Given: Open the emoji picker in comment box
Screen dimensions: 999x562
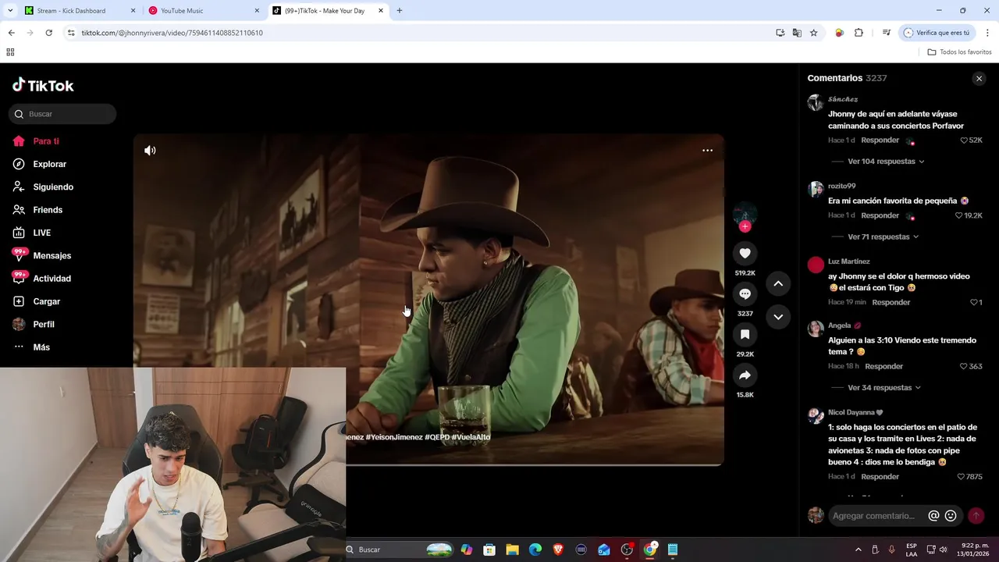Looking at the screenshot, I should pyautogui.click(x=951, y=516).
